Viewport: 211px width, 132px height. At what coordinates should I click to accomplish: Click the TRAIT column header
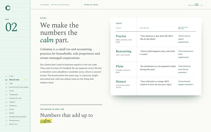(x=118, y=28)
